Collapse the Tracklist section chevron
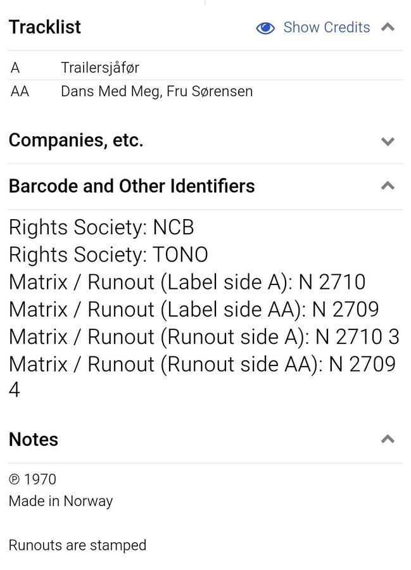The image size is (411, 570). point(388,27)
